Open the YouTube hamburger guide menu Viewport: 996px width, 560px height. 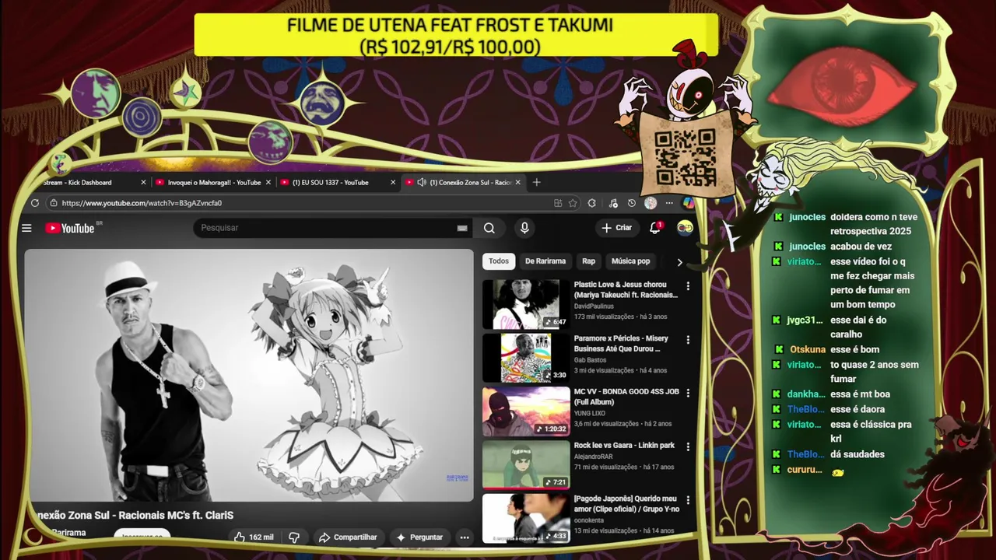26,228
